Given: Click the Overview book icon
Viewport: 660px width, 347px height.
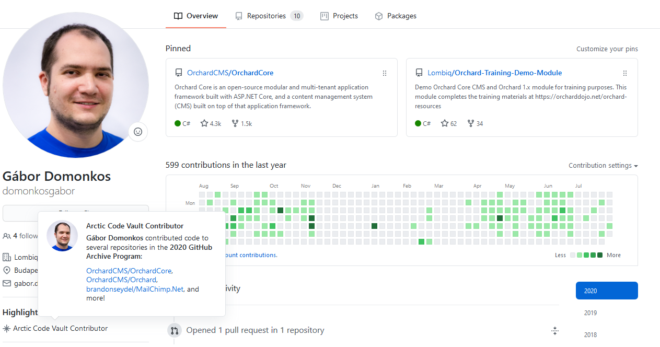Looking at the screenshot, I should (x=178, y=16).
